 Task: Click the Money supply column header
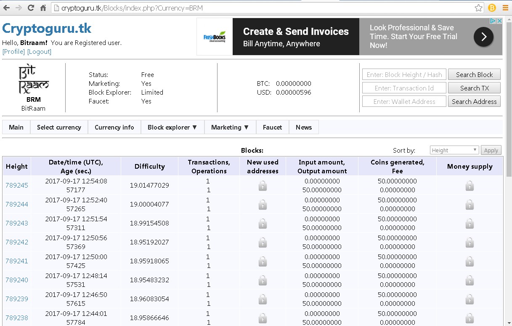coord(470,166)
